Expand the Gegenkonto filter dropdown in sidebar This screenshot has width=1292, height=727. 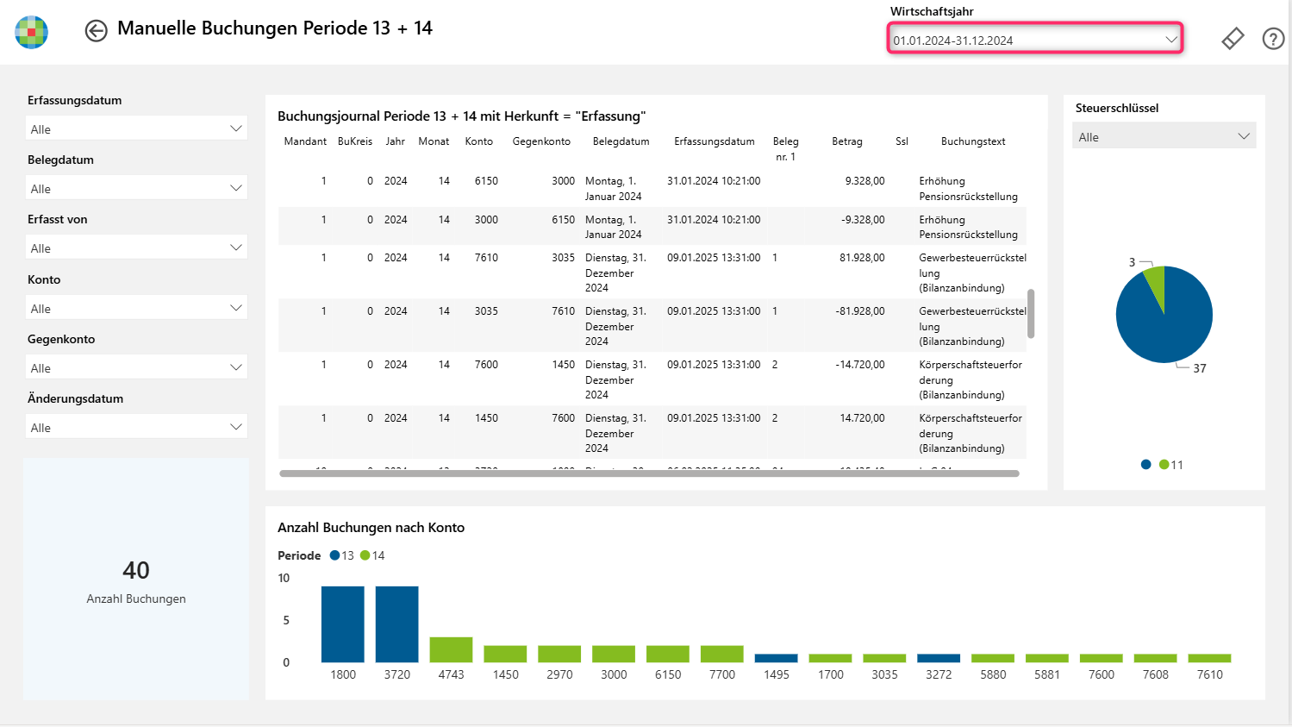137,367
